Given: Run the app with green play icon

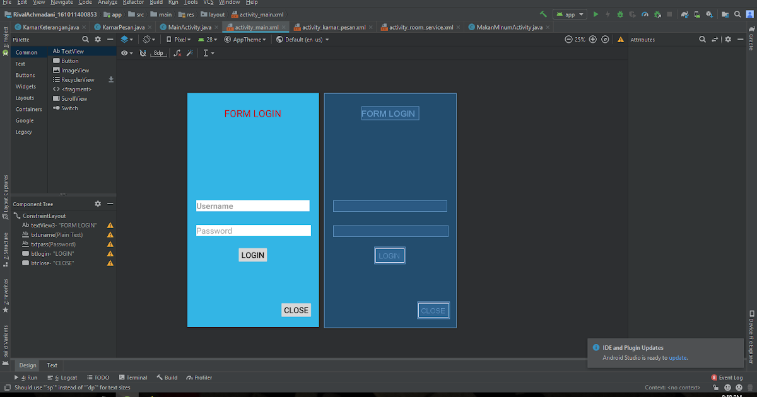Looking at the screenshot, I should [596, 14].
